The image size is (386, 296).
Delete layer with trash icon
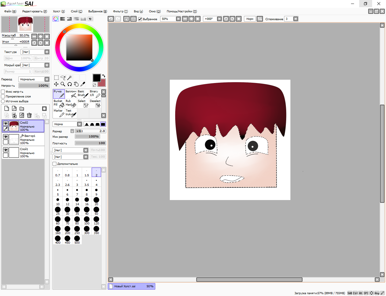[x=29, y=115]
